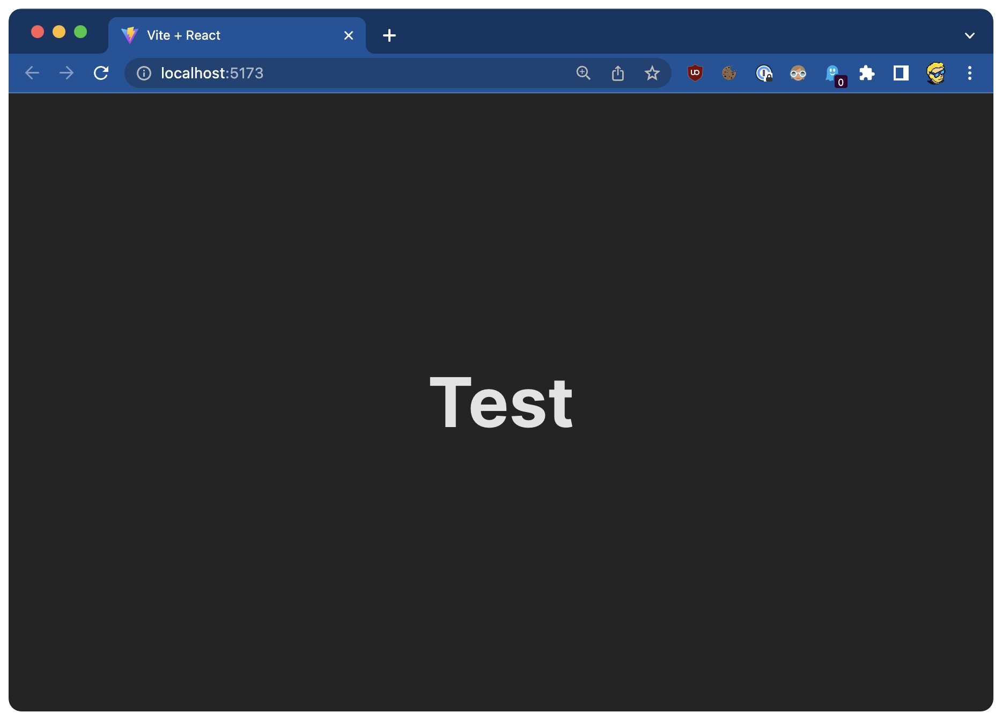
Task: Open the zoom magnifier in address bar
Action: (x=583, y=73)
